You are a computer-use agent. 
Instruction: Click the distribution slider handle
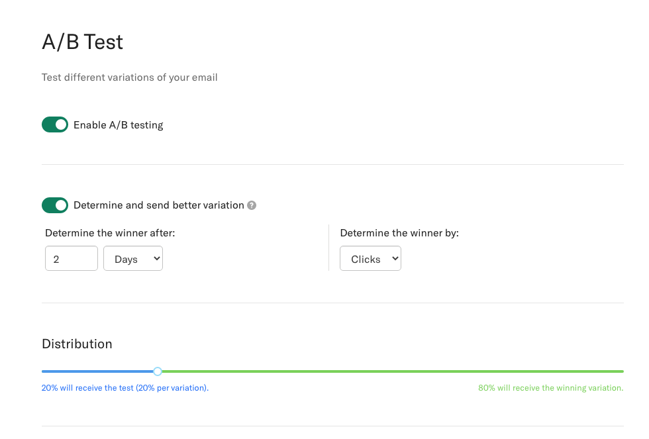(158, 371)
